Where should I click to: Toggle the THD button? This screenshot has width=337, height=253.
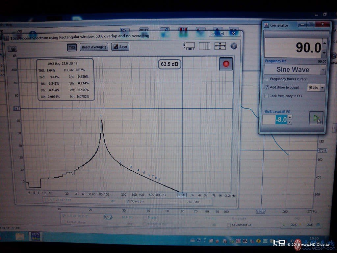pos(72,47)
